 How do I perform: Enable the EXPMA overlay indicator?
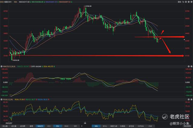pyautogui.click(x=141, y=126)
